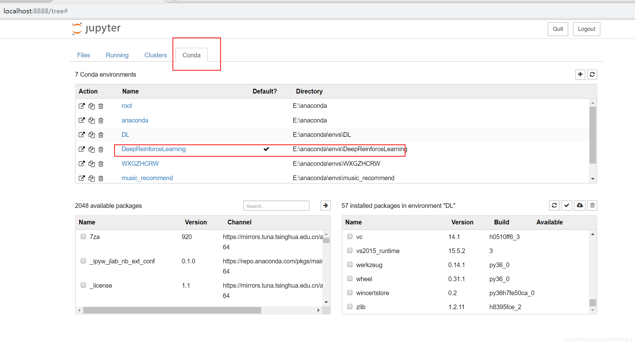Screen dimensions: 635x345
Task: Switch to the Running tab
Action: point(117,55)
